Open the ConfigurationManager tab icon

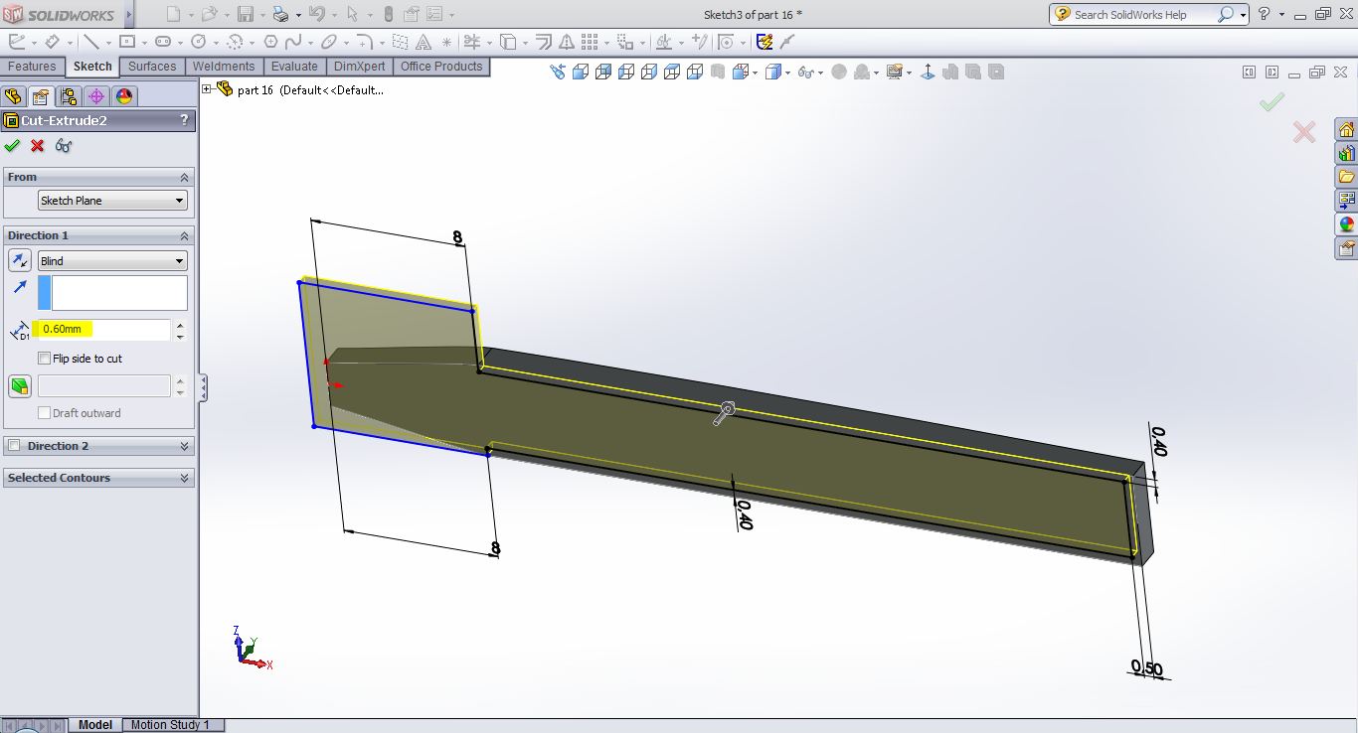[x=68, y=96]
